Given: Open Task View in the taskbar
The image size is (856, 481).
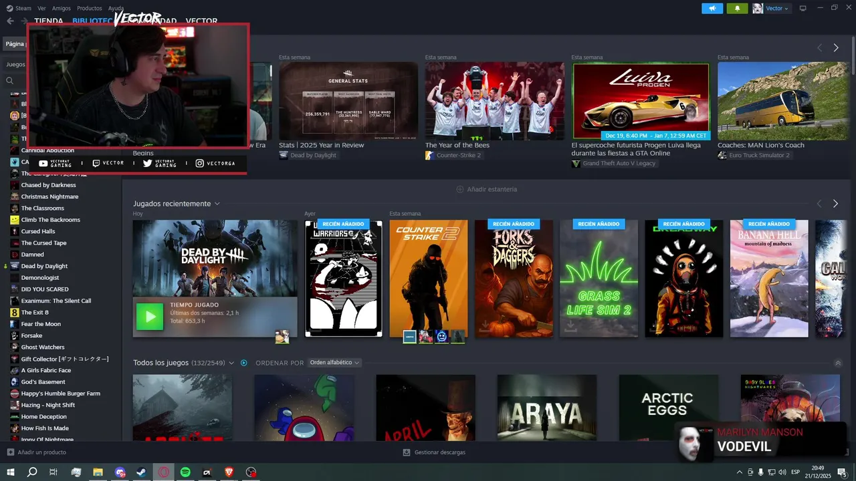Looking at the screenshot, I should [53, 472].
